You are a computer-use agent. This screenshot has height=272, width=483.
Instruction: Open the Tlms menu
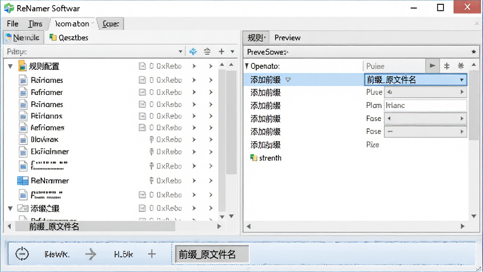click(x=35, y=24)
